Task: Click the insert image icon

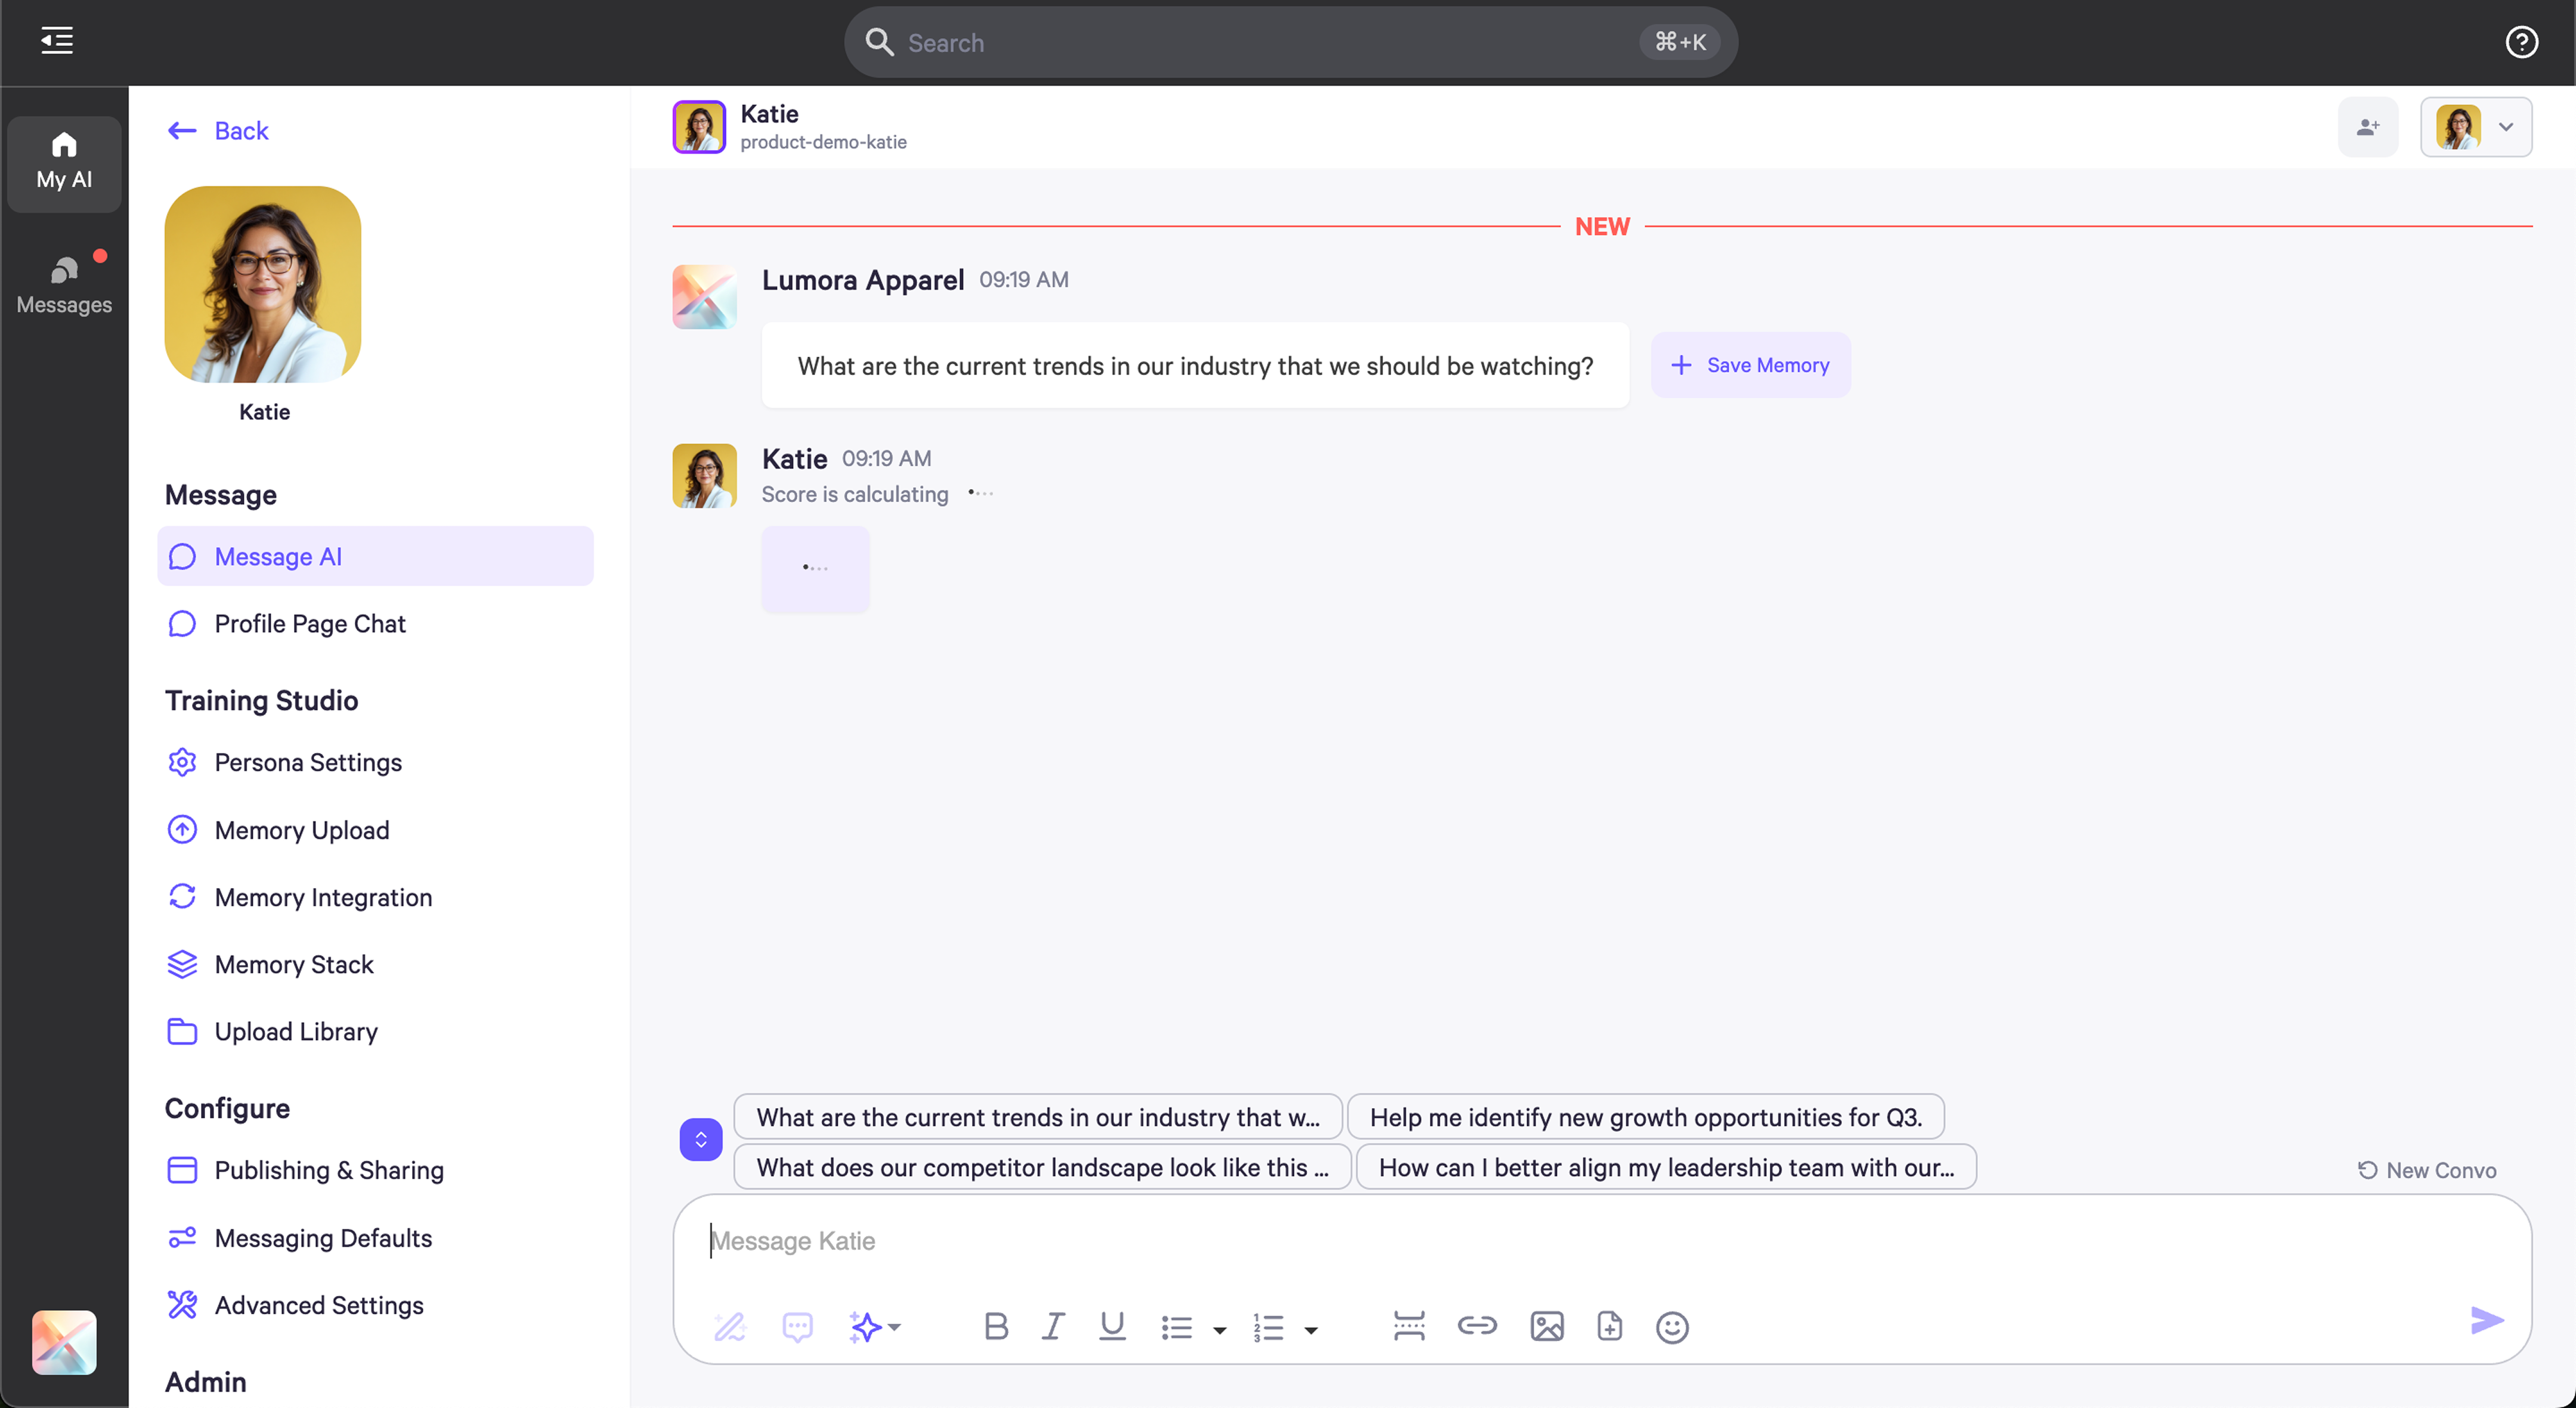Action: pos(1546,1327)
